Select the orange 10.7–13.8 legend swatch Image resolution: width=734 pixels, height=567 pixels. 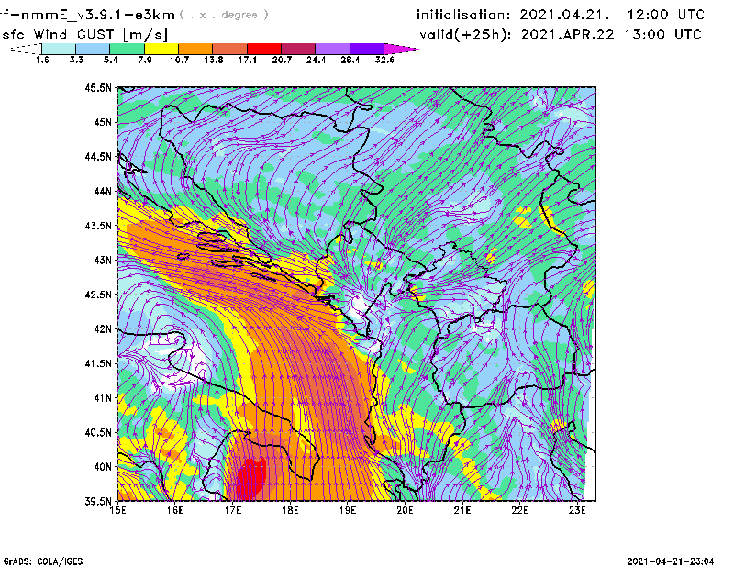195,49
